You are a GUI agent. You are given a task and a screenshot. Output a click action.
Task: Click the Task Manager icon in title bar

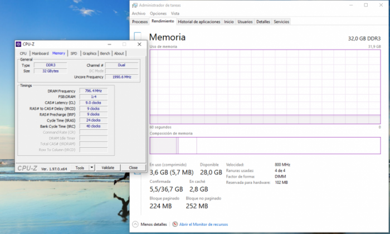pos(135,5)
